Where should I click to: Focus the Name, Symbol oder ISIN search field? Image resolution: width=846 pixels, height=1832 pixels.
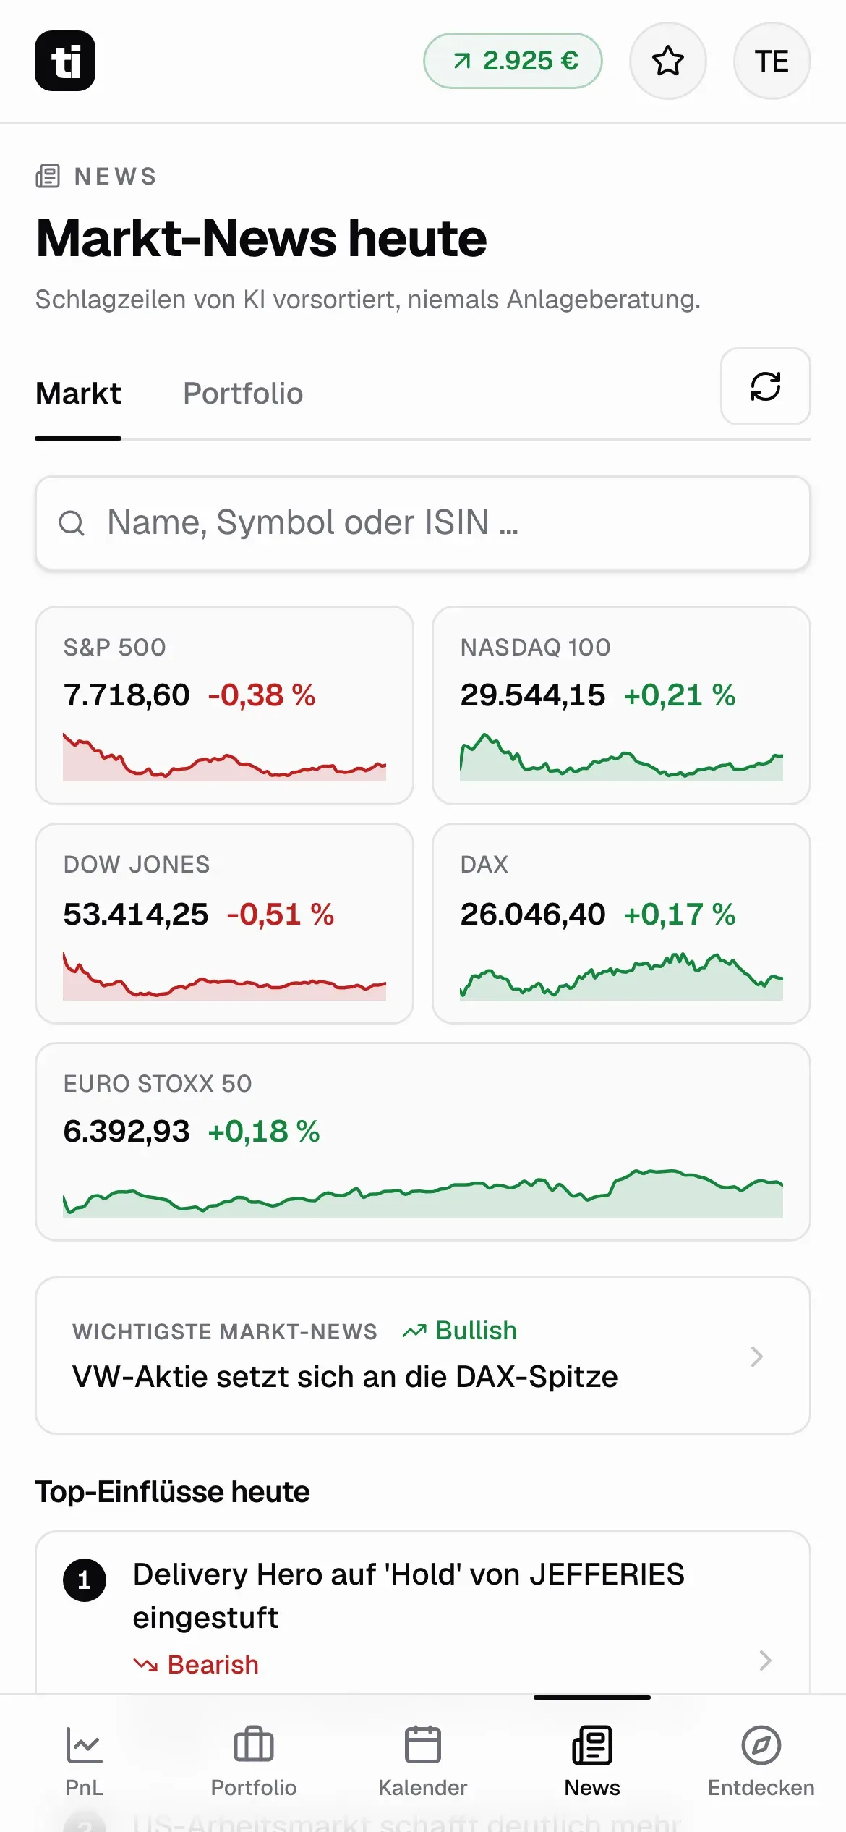(x=423, y=523)
